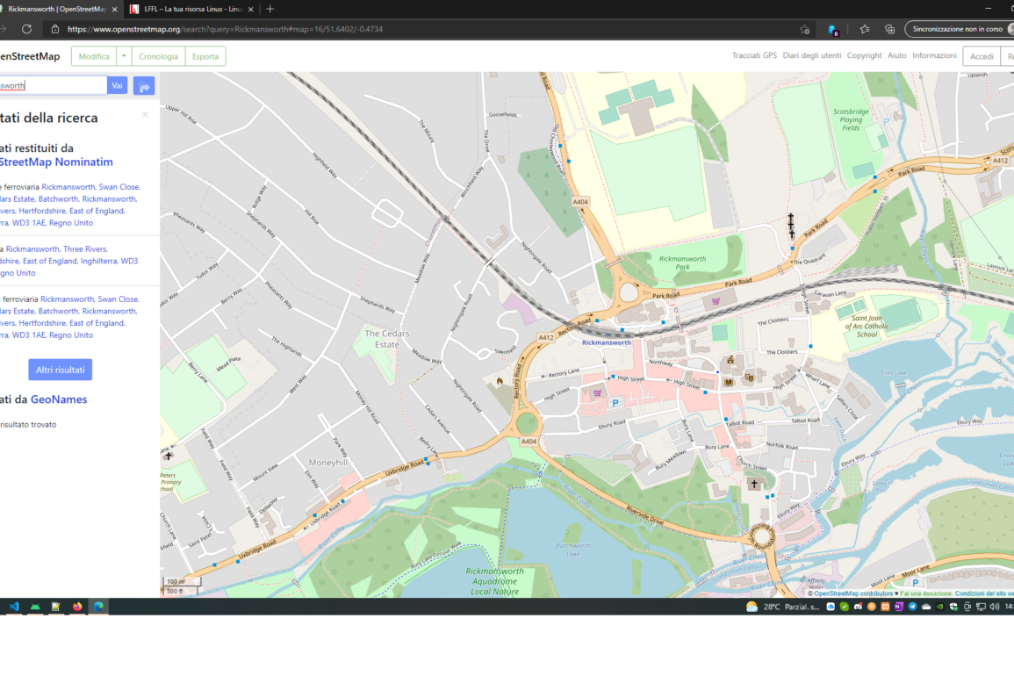
Task: Open the Tracciati GPS link
Action: click(754, 55)
